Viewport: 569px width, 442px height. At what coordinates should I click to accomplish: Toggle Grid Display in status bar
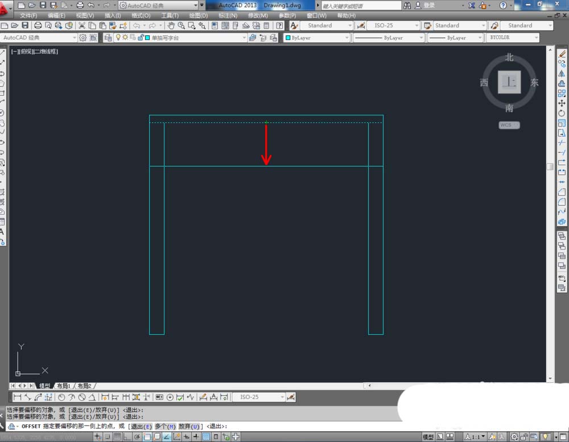pos(117,436)
